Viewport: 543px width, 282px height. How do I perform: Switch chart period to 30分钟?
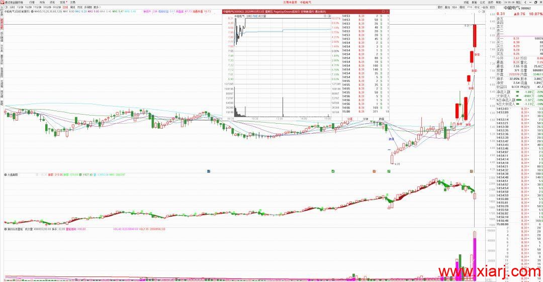click(47, 7)
